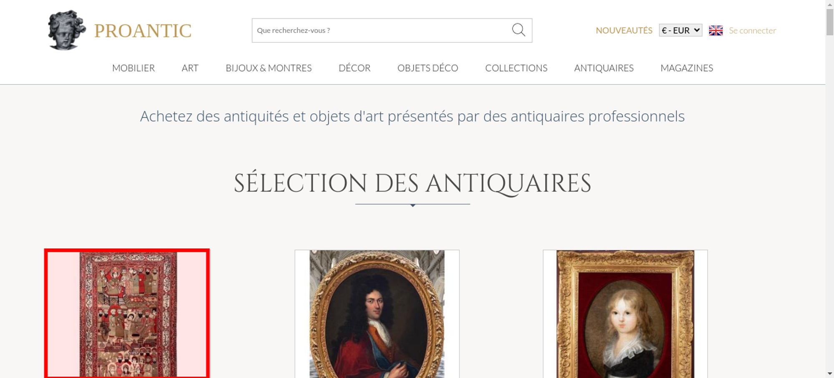Click the Proantic cherub head logo
This screenshot has width=834, height=378.
67,30
